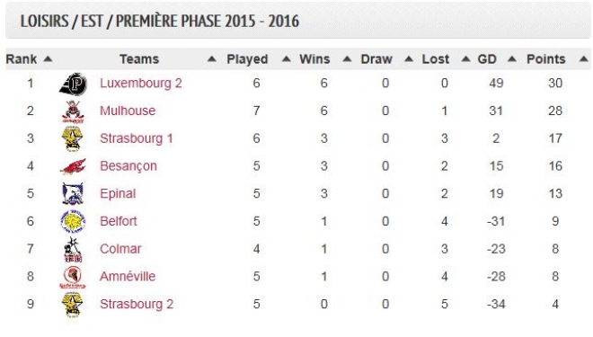Click the Mulhouse team logo
Viewport: 593px width, 337px height.
pyautogui.click(x=73, y=111)
